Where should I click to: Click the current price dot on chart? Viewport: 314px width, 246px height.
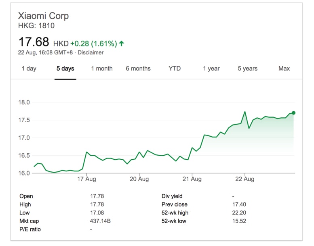pyautogui.click(x=293, y=113)
